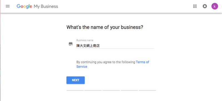Click the 'Business name' field label
Image resolution: width=222 pixels, height=101 pixels.
tap(85, 40)
